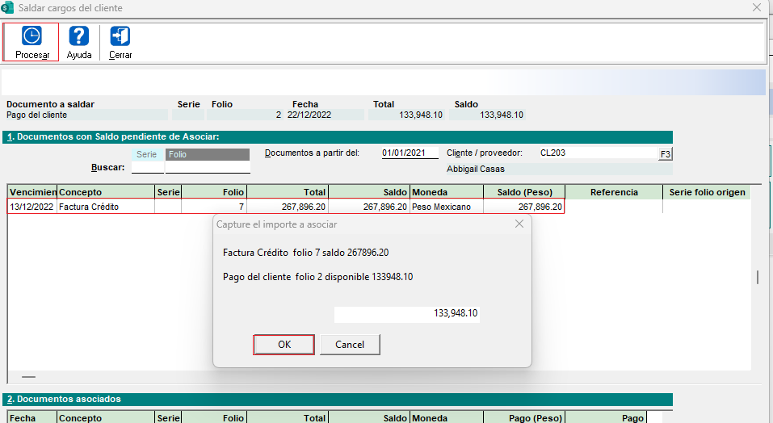The width and height of the screenshot is (773, 423).
Task: Click the Referencia column header
Action: [614, 193]
